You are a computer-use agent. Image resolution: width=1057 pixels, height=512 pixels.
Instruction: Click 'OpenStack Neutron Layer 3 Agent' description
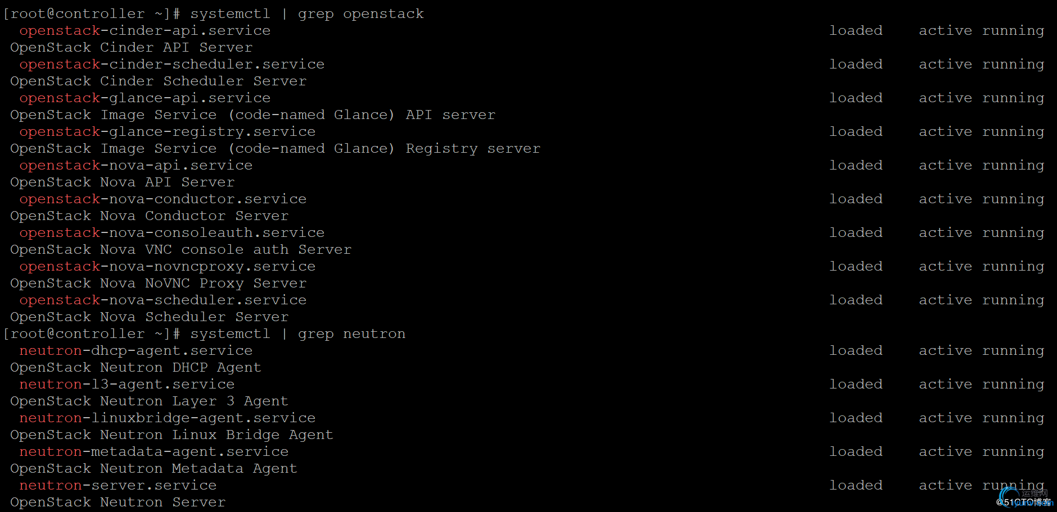pos(149,401)
